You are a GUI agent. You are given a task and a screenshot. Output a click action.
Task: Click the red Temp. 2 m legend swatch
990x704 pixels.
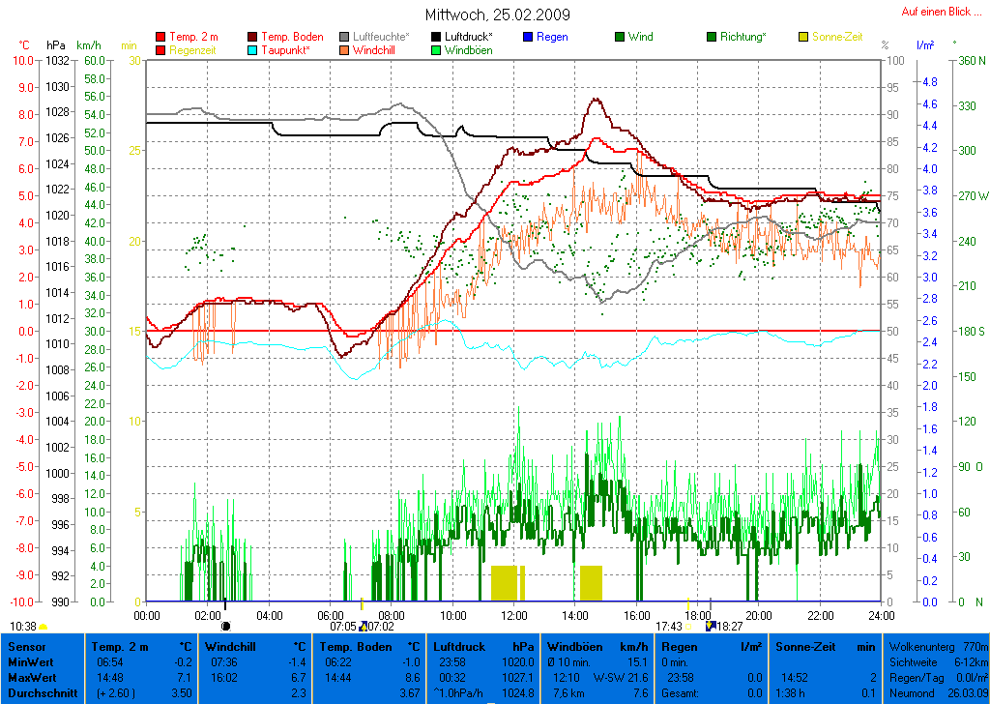coord(160,37)
